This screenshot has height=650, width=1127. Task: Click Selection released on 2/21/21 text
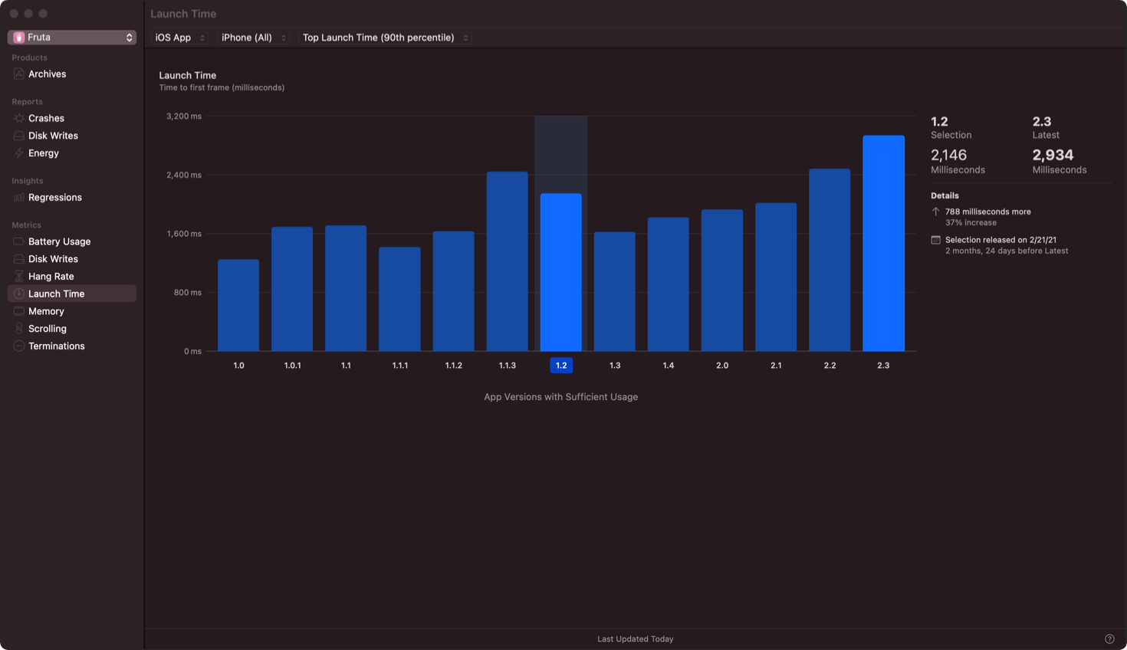[x=1001, y=240]
